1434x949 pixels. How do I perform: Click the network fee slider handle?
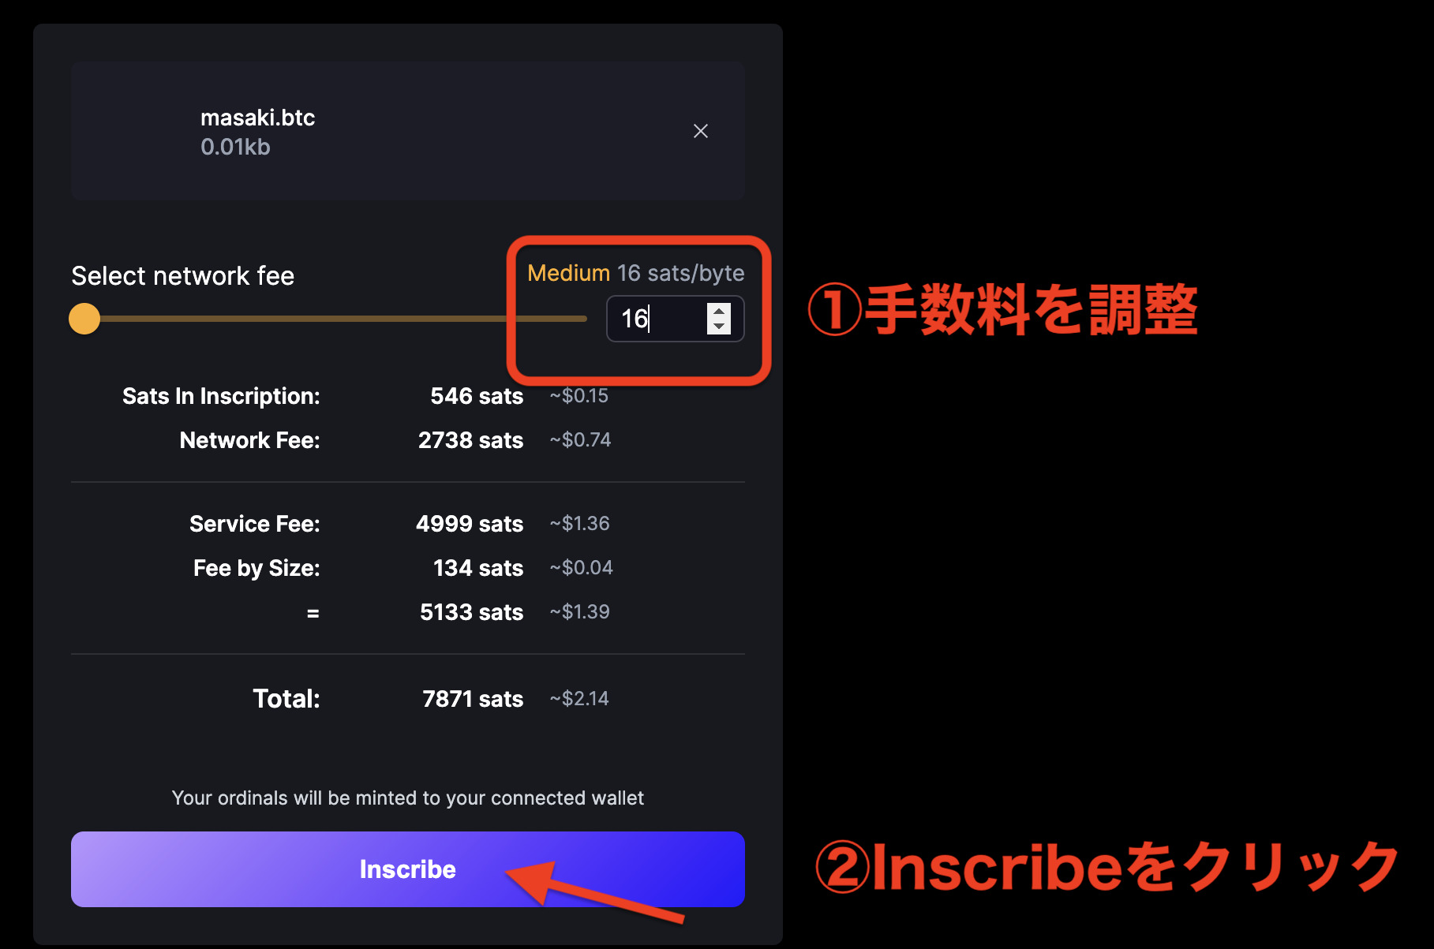[x=84, y=319]
